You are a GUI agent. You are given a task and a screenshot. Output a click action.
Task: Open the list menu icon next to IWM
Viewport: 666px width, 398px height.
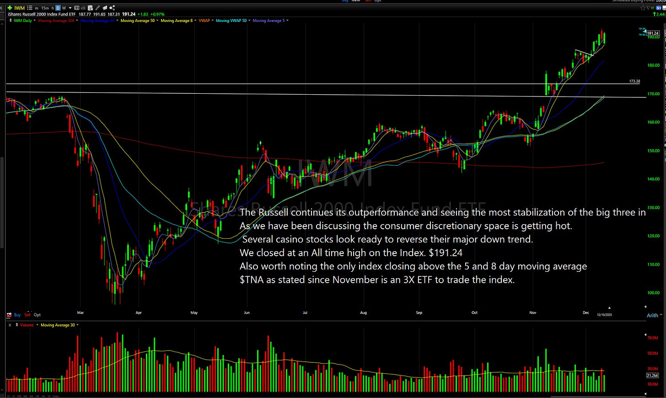click(30, 8)
